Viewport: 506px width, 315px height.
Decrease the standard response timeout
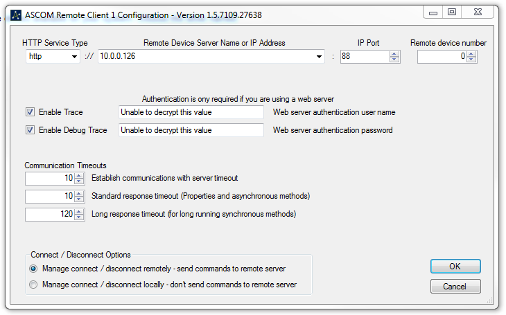point(79,199)
